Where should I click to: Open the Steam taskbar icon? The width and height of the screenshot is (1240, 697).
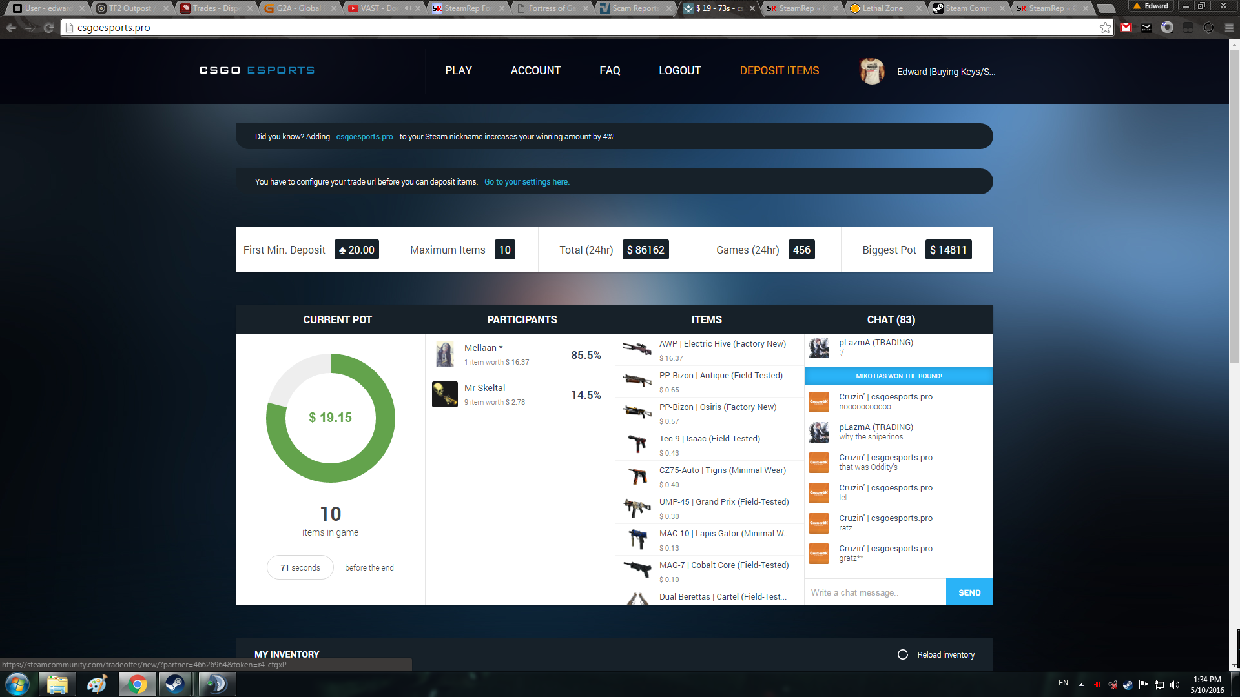click(174, 684)
